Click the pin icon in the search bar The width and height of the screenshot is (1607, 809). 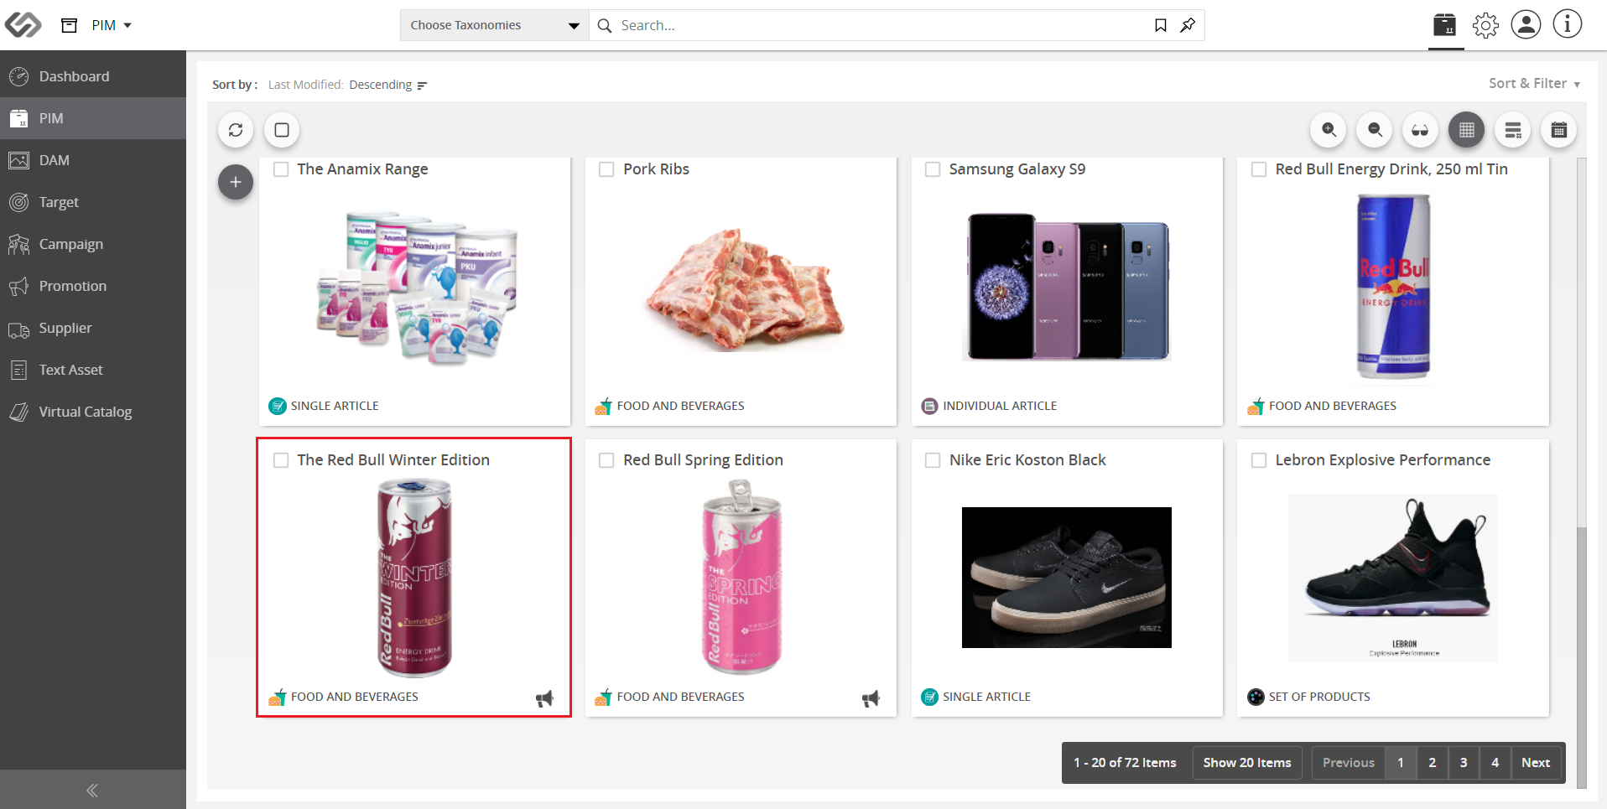coord(1188,25)
